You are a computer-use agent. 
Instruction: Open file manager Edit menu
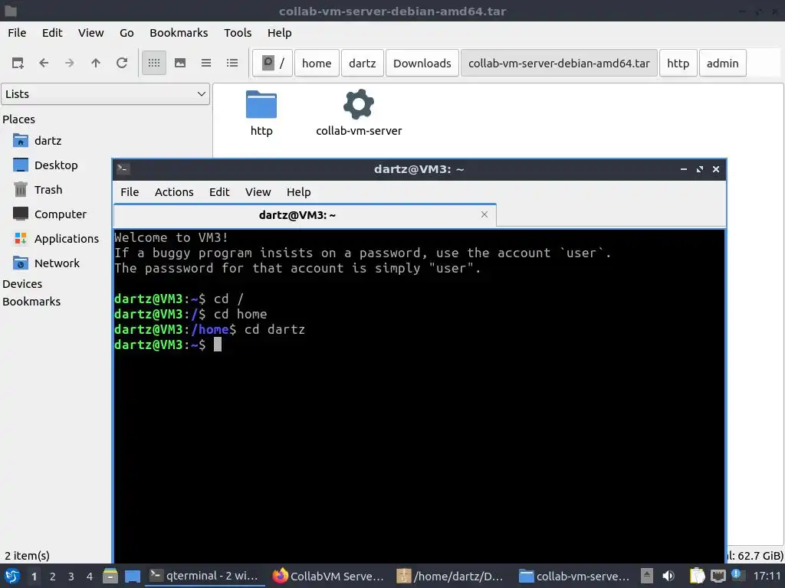tap(52, 33)
